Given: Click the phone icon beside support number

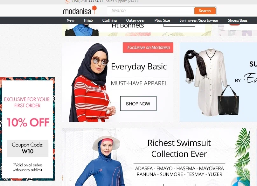Looking at the screenshot, I should (67, 1).
